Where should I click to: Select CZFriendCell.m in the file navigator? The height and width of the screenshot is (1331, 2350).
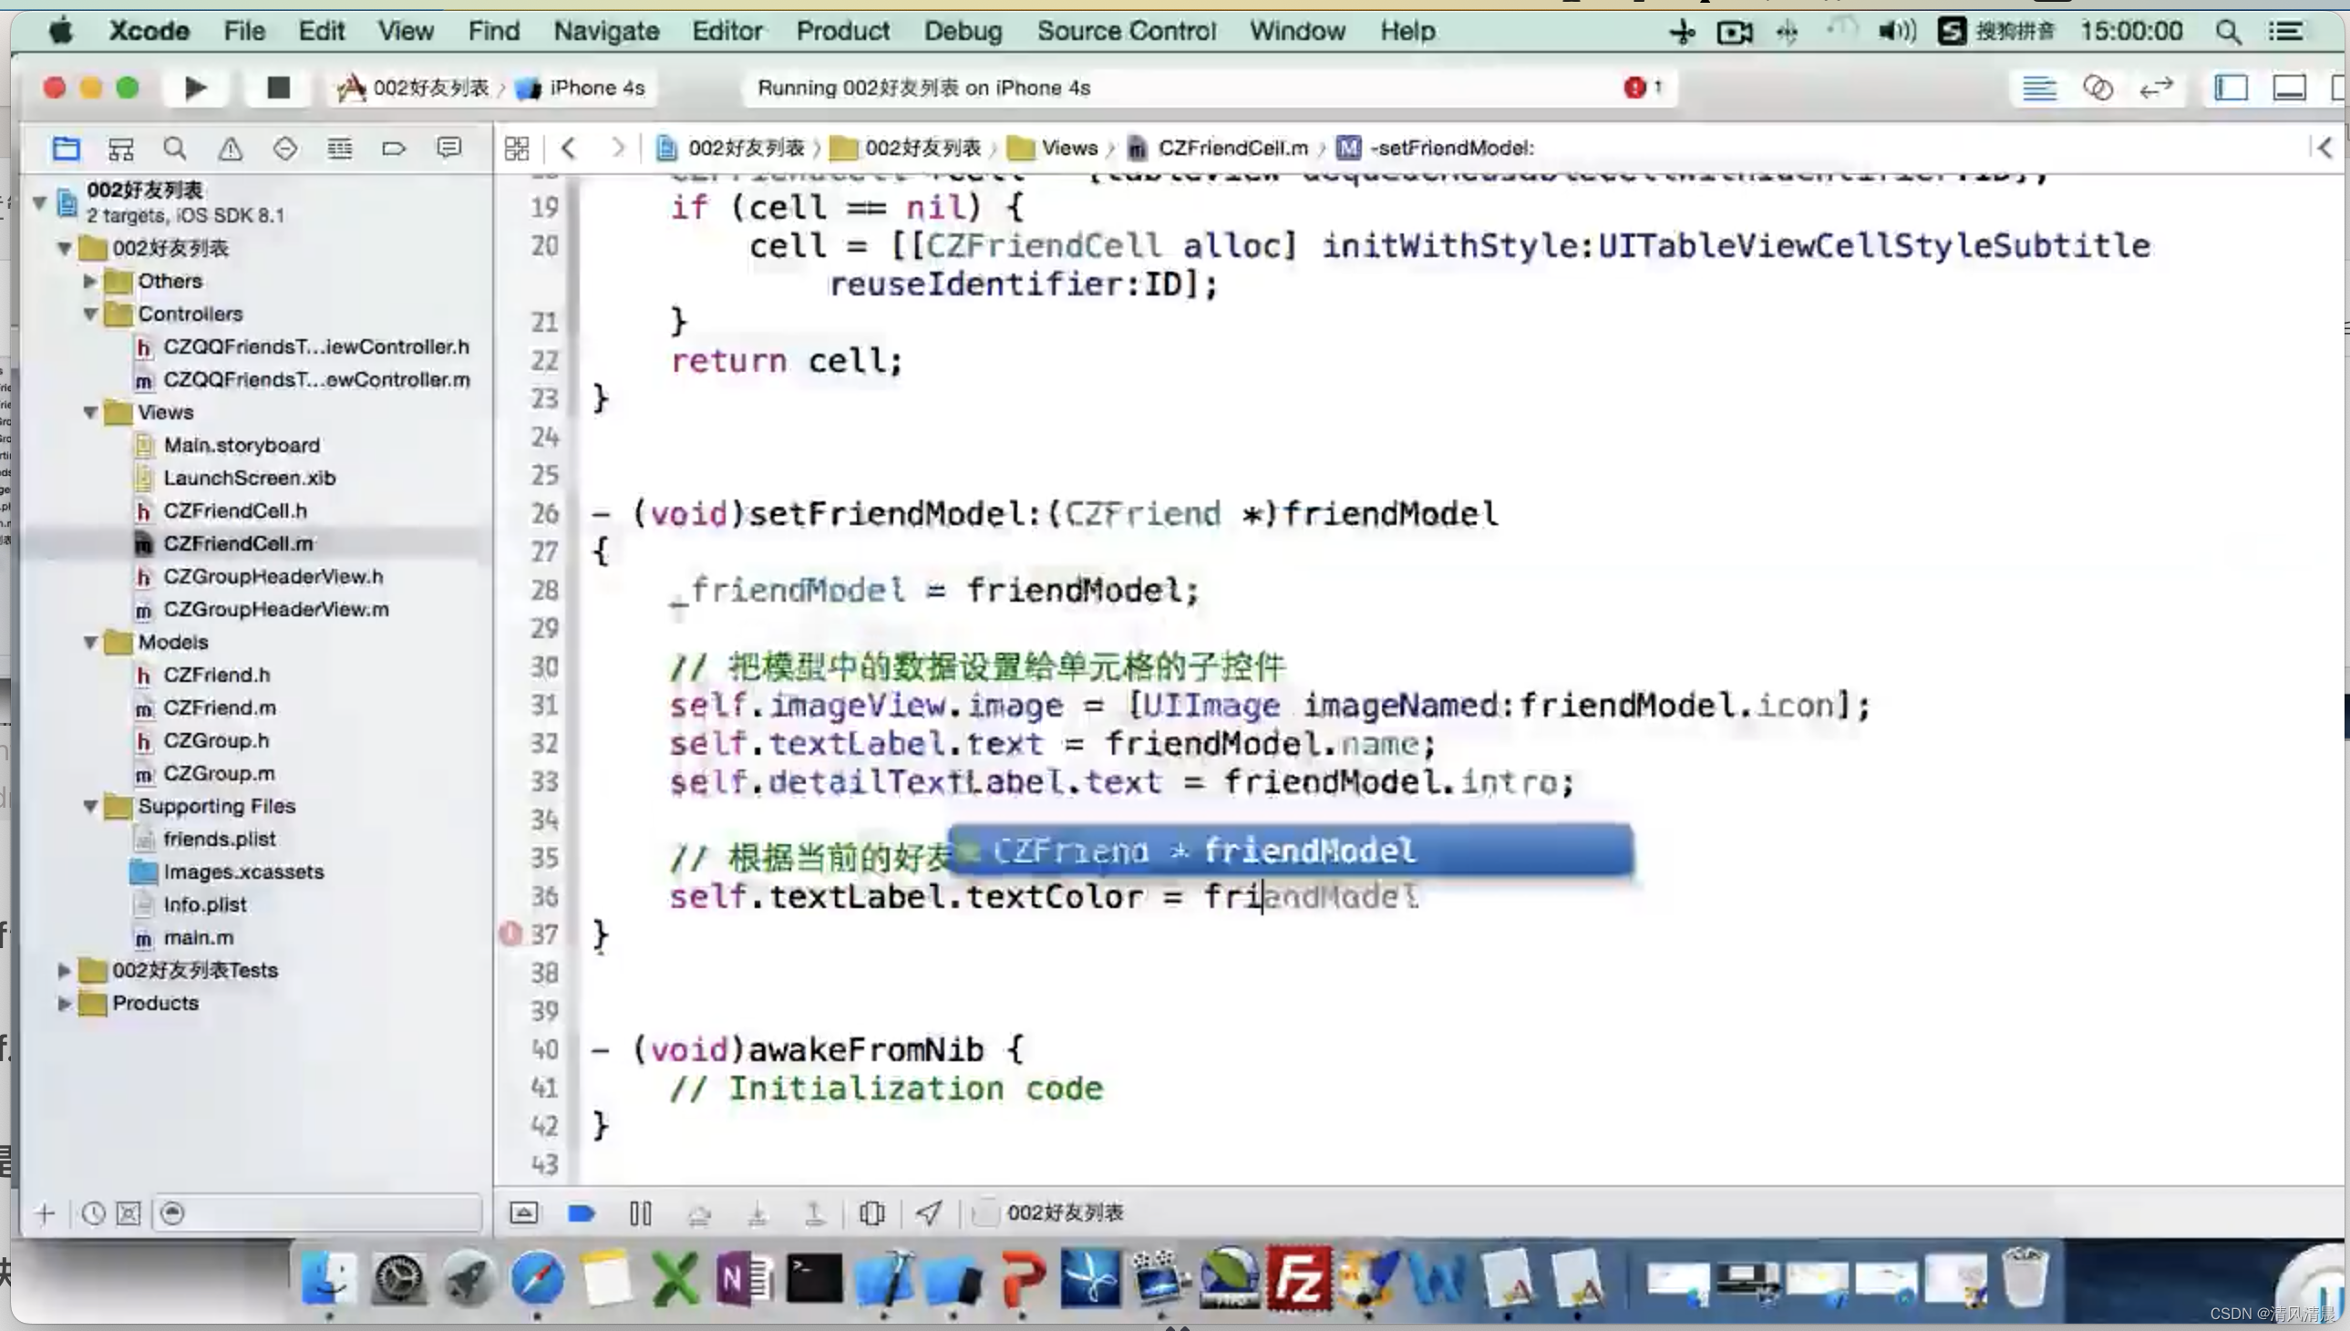(237, 542)
